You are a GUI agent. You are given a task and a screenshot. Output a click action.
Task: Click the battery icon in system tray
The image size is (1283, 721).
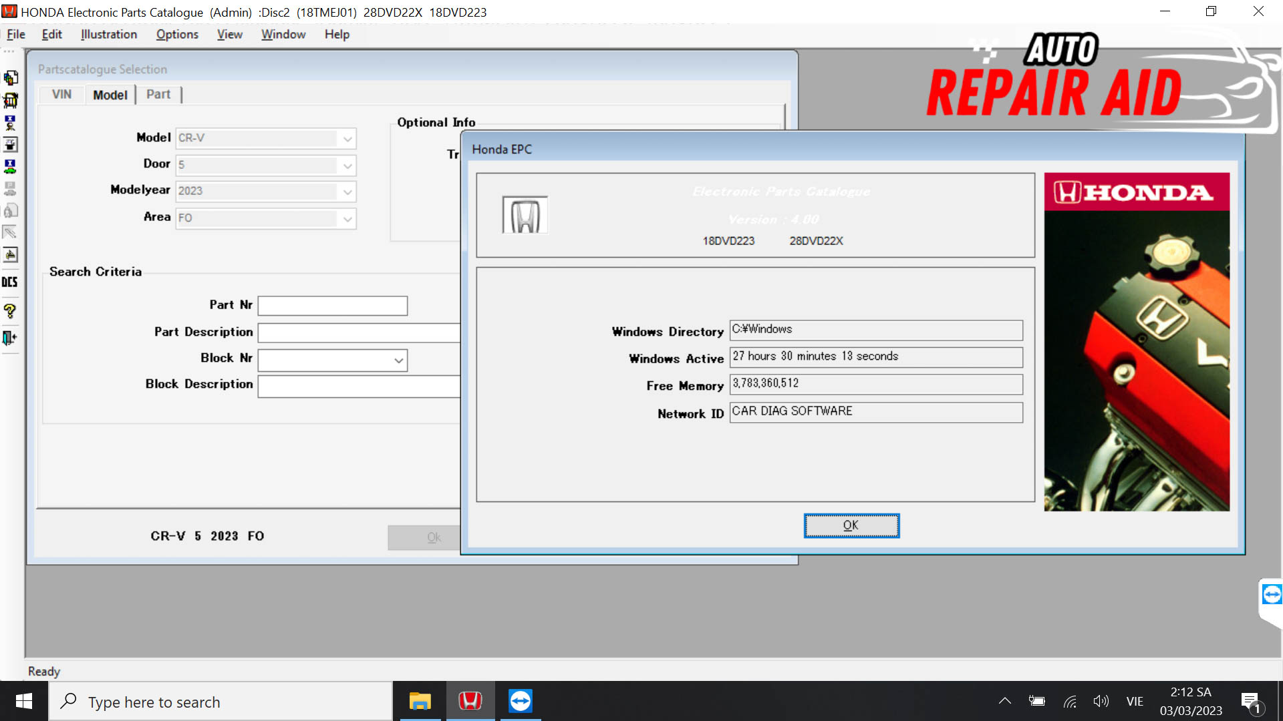[x=1037, y=701]
